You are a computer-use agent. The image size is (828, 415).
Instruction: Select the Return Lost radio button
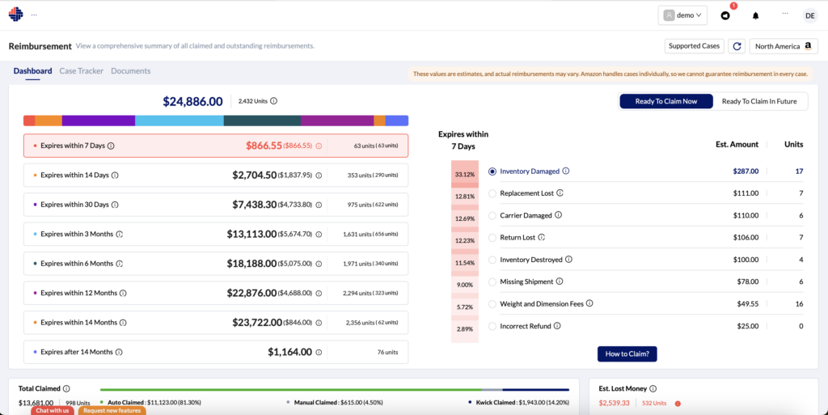pos(492,238)
